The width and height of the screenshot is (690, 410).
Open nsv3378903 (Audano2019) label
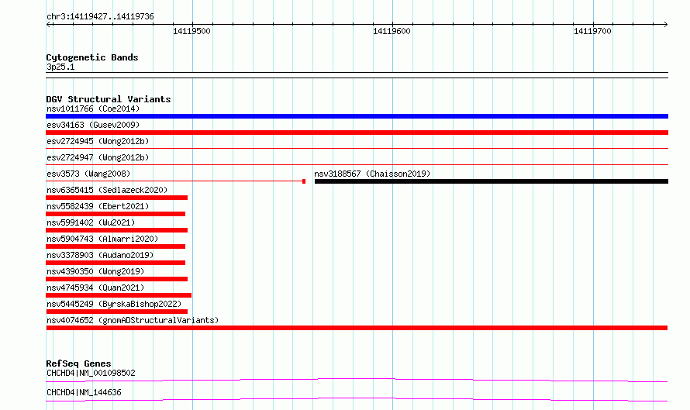(x=100, y=255)
